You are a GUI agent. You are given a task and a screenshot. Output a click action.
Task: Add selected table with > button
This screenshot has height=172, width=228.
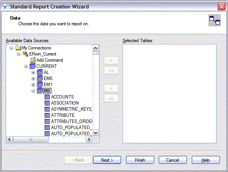tap(111, 61)
